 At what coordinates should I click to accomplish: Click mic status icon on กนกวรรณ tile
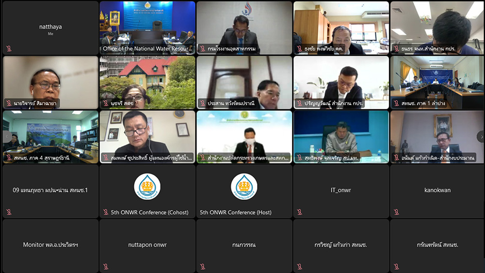coord(203,266)
